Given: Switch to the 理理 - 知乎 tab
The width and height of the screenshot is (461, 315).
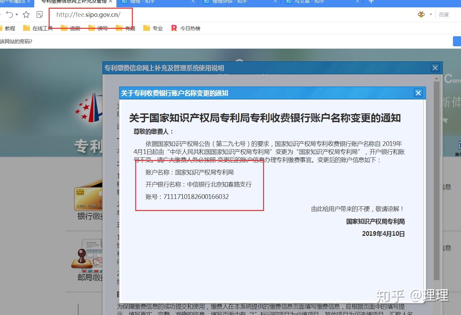Looking at the screenshot, I should pyautogui.click(x=157, y=2).
